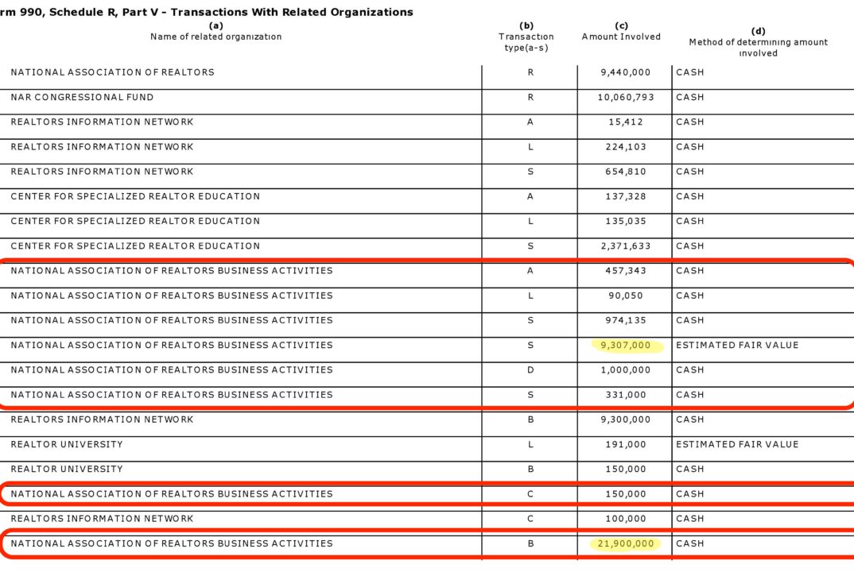Select the amount '2,371,633'
Viewport: 854px width, 572px height.
click(625, 246)
